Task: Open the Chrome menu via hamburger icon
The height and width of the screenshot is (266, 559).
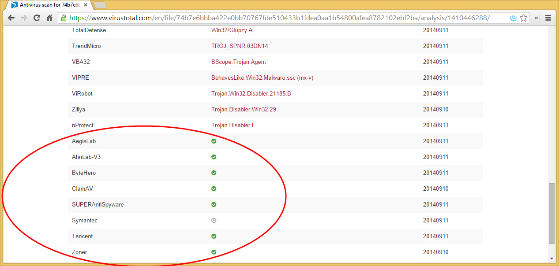Action: pyautogui.click(x=548, y=18)
